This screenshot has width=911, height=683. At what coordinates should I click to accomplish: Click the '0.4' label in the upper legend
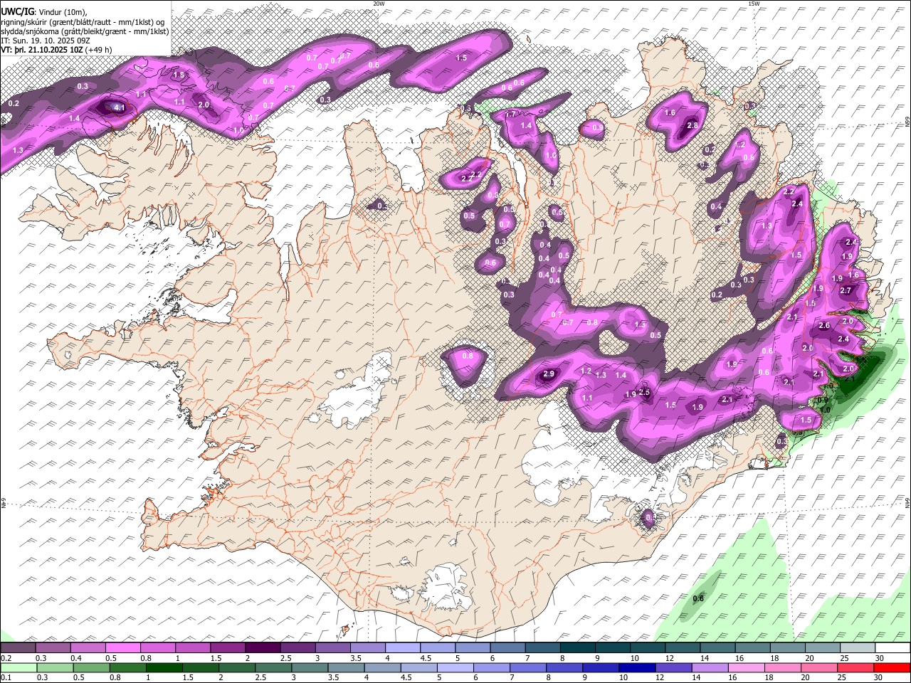tap(75, 659)
